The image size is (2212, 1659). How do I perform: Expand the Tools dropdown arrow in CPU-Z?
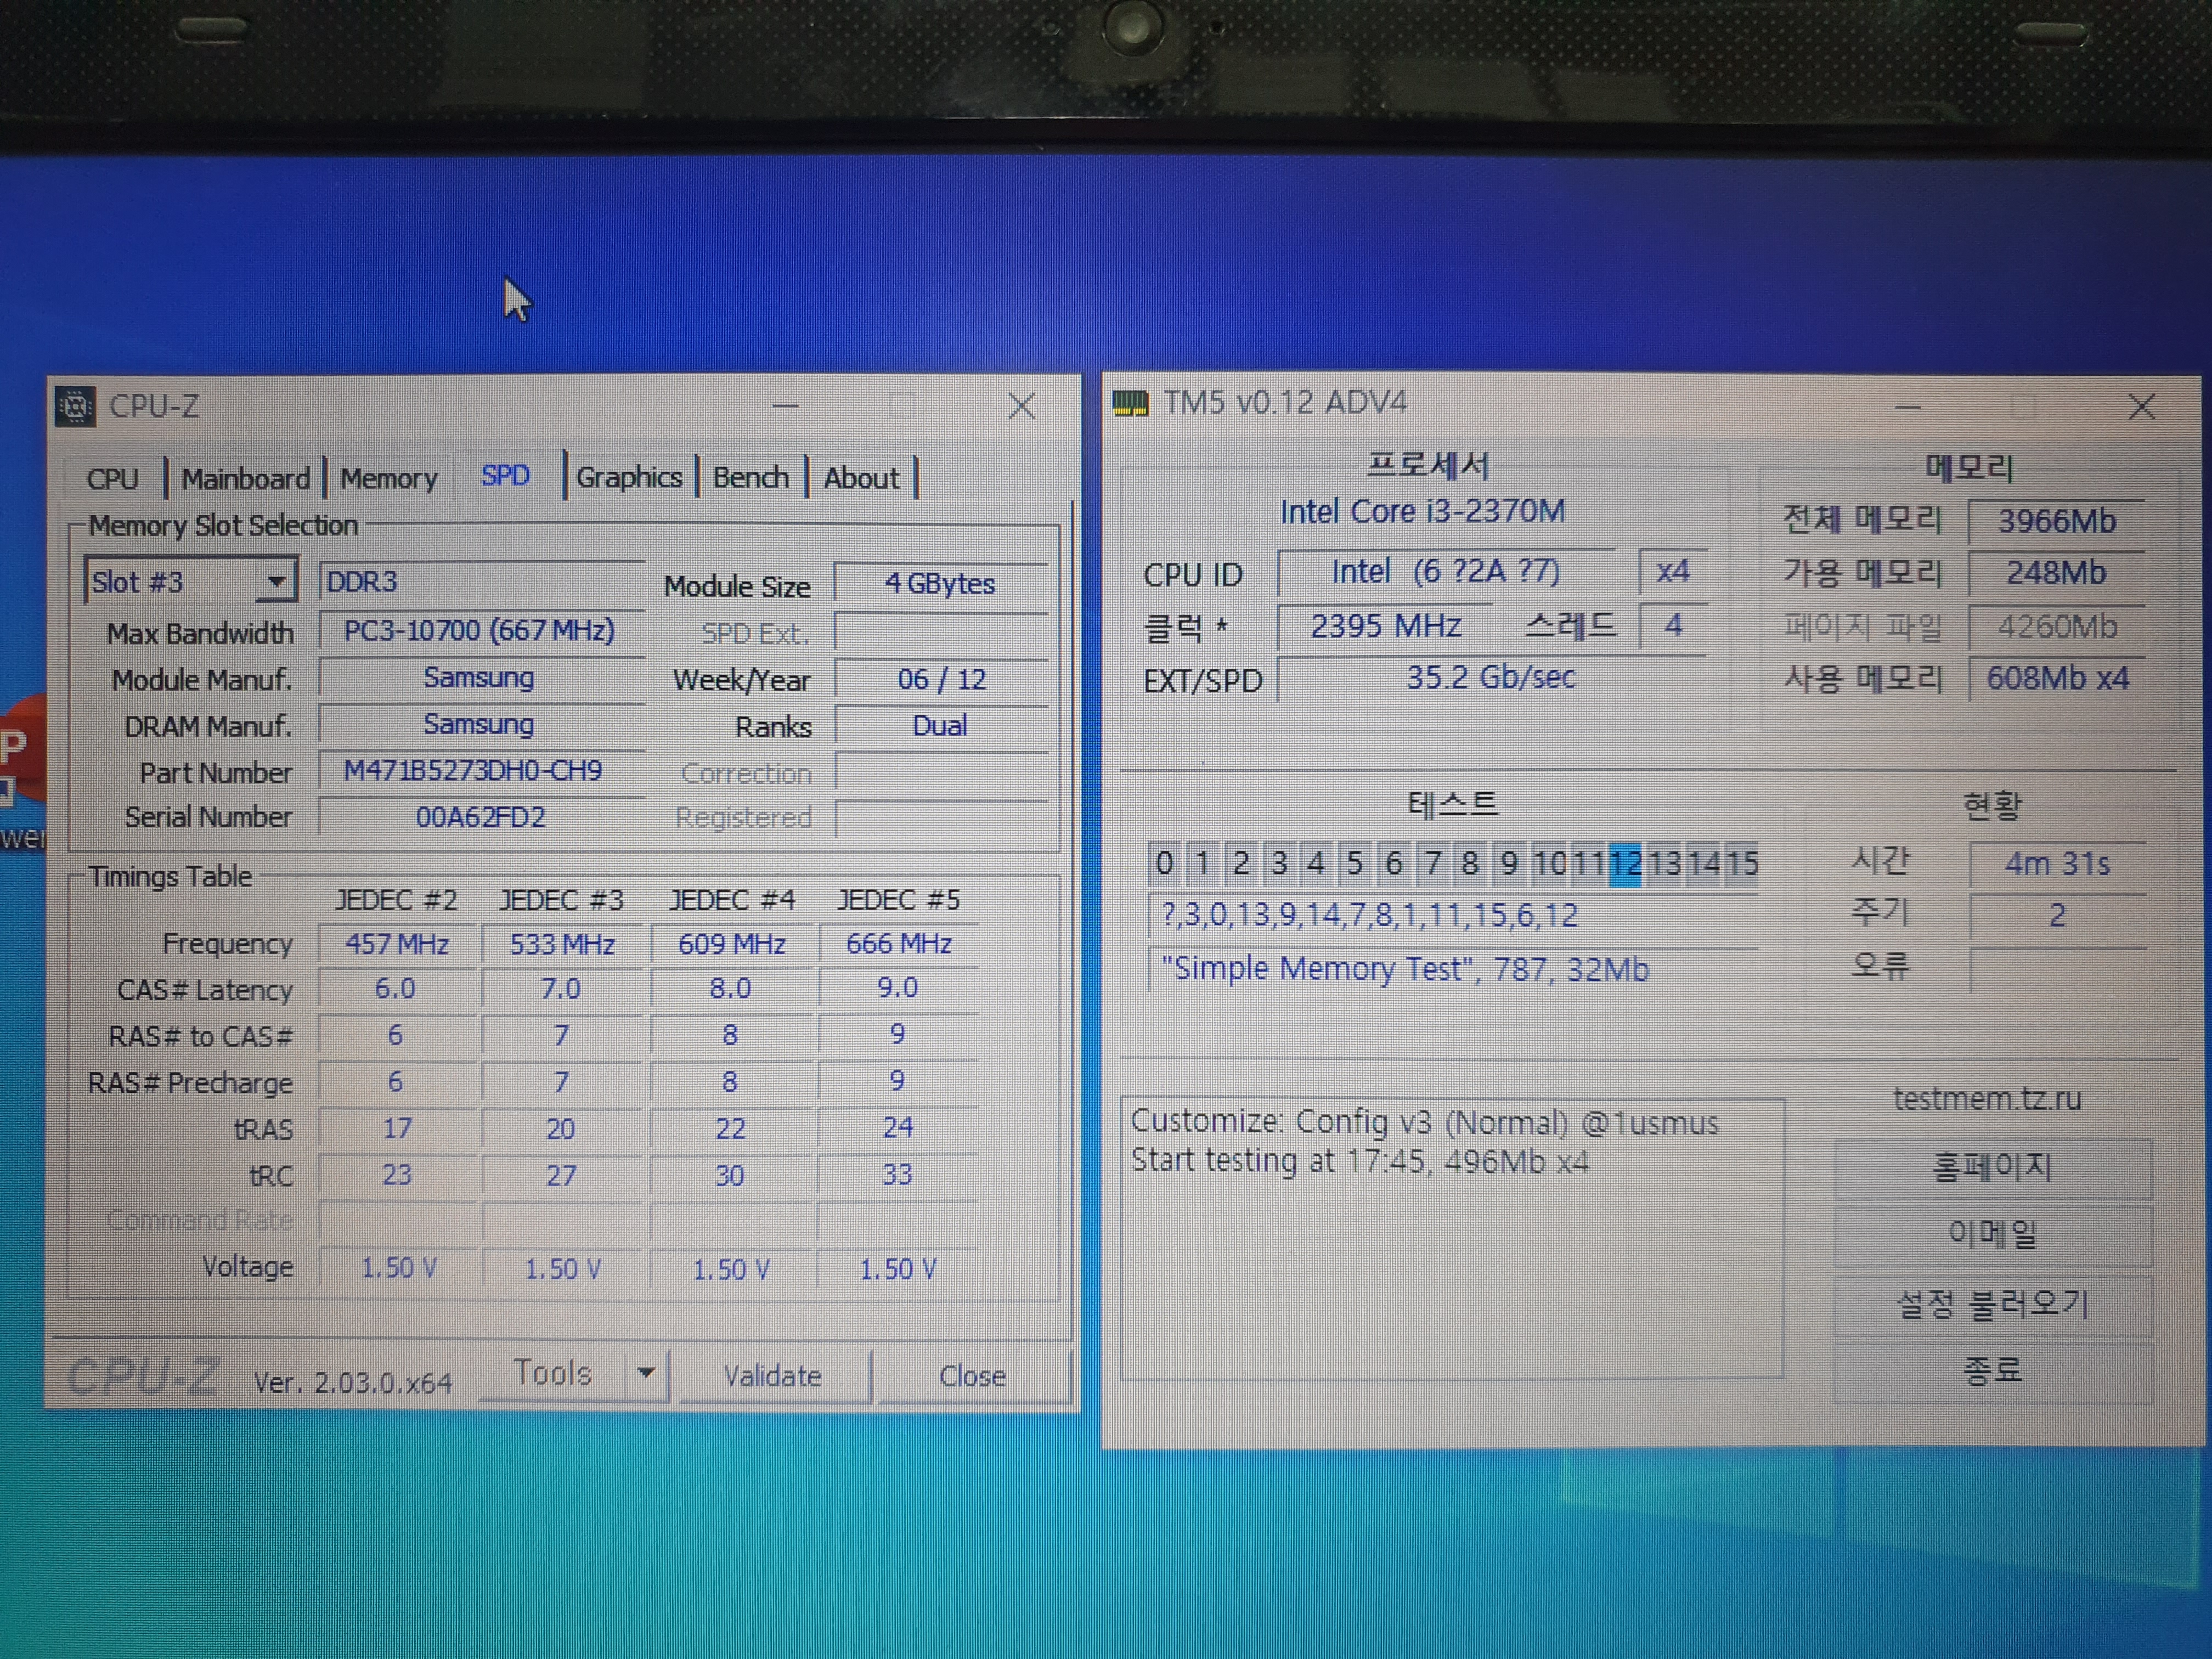pyautogui.click(x=646, y=1374)
